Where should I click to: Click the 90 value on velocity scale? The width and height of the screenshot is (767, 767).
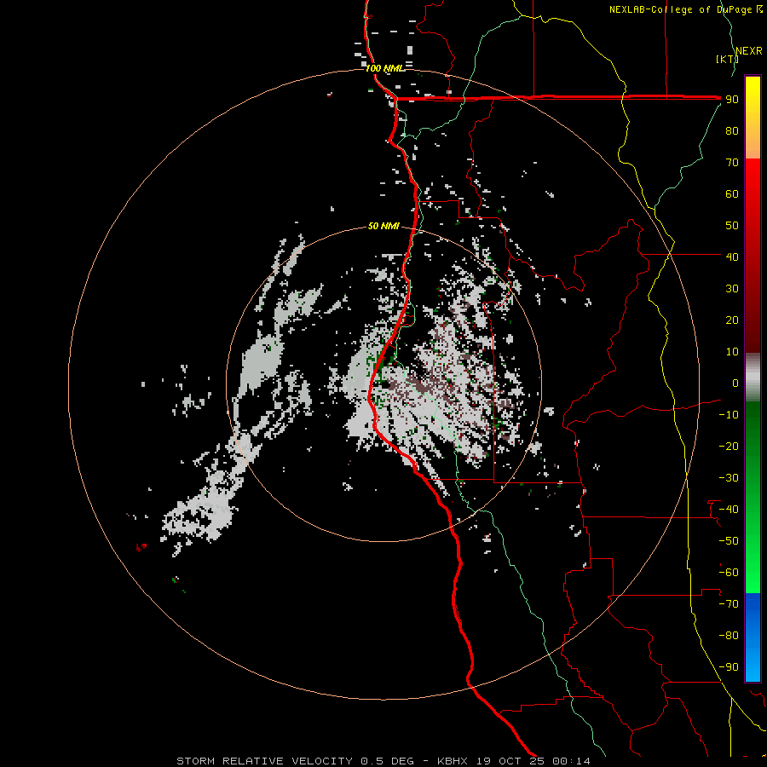(x=732, y=100)
